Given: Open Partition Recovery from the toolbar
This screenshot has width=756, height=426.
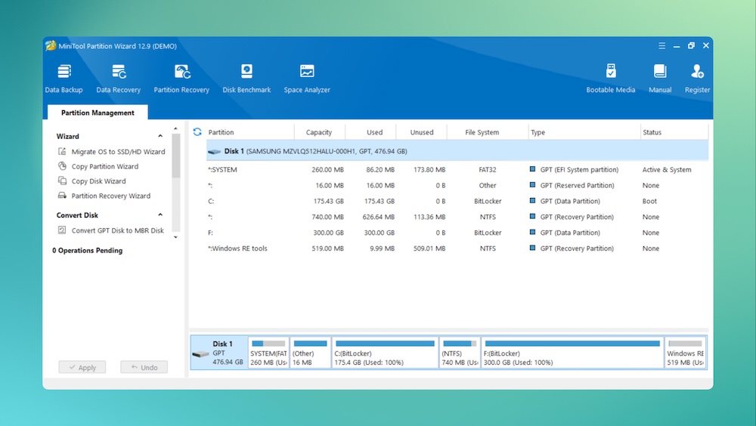Looking at the screenshot, I should click(181, 79).
